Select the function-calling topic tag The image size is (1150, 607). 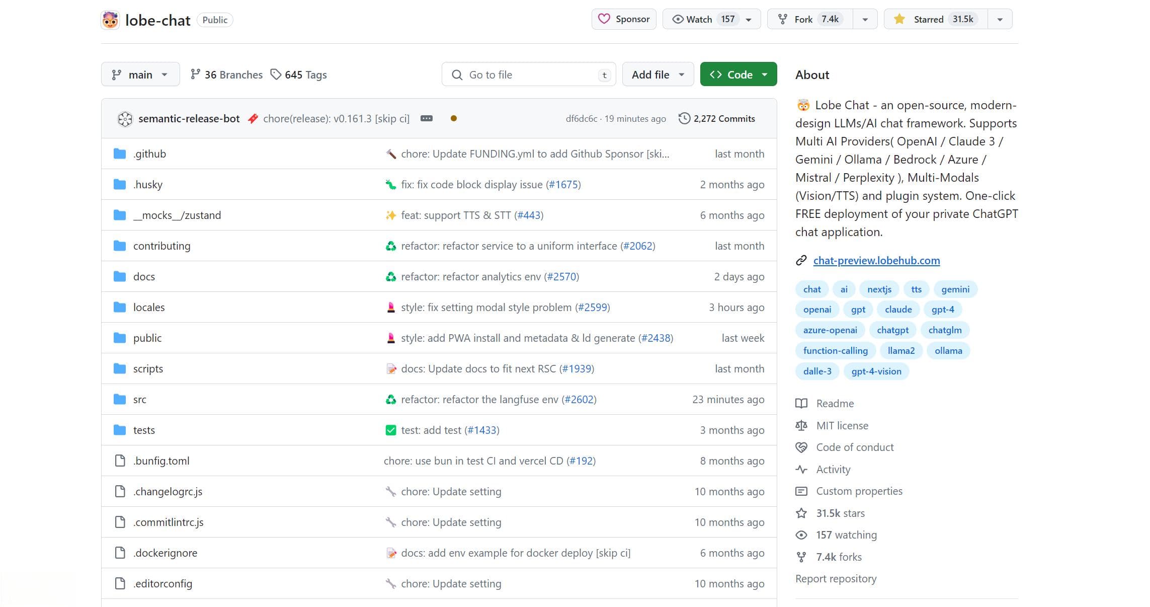pyautogui.click(x=836, y=350)
